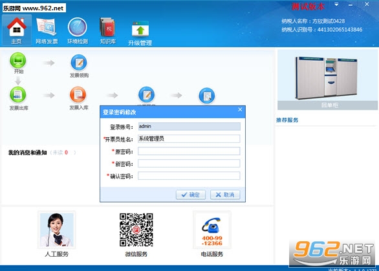Image resolution: width=379 pixels, height=271 pixels.
Task: Open 升级管理 upgrade management
Action: tap(140, 33)
